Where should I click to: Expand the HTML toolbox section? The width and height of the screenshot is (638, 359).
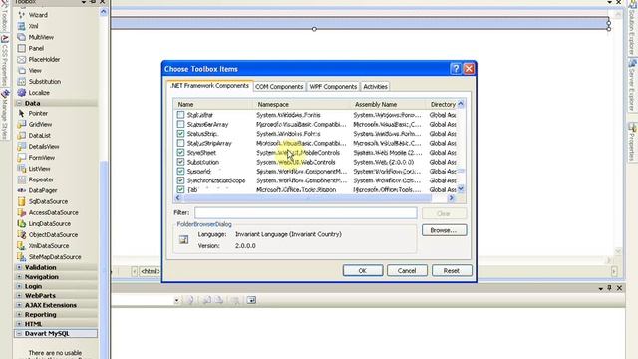click(19, 324)
